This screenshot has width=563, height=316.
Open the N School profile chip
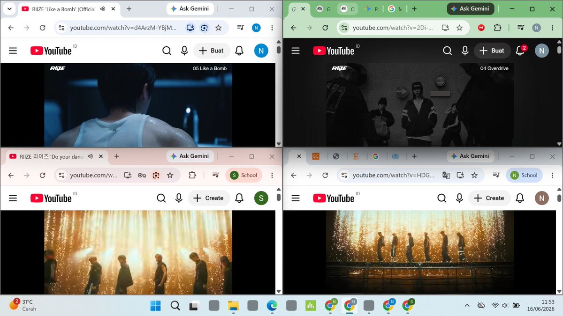click(x=524, y=175)
